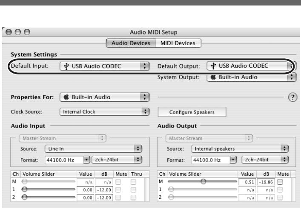Click input channel 1 dB field -12.00
This screenshot has height=208, width=301.
click(104, 190)
